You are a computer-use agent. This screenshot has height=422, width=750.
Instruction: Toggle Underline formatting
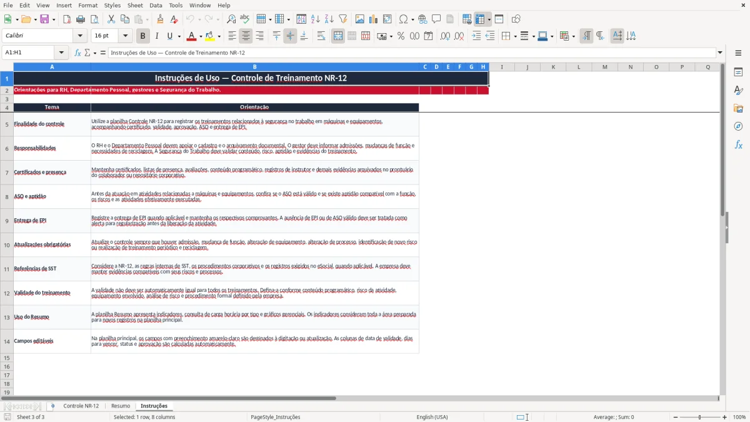point(169,36)
